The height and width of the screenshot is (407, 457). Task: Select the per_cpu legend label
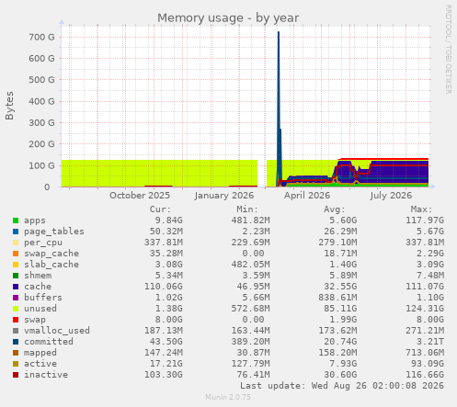(x=43, y=243)
